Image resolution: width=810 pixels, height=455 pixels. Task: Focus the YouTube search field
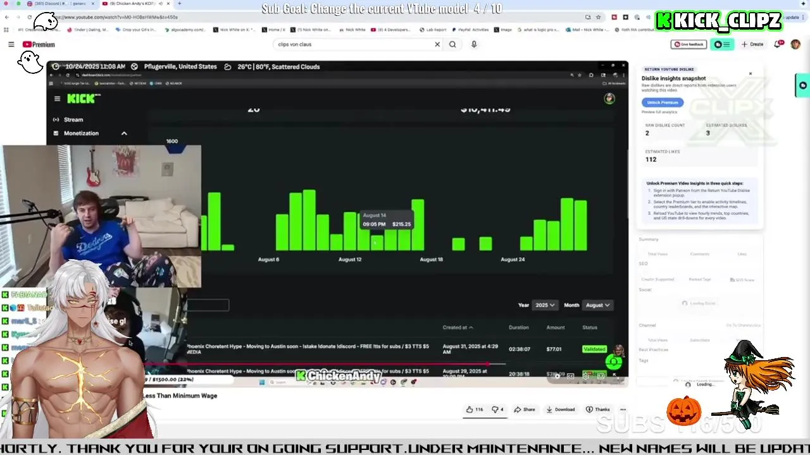[353, 44]
